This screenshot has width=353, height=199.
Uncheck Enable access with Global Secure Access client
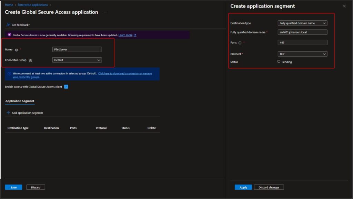[66, 87]
